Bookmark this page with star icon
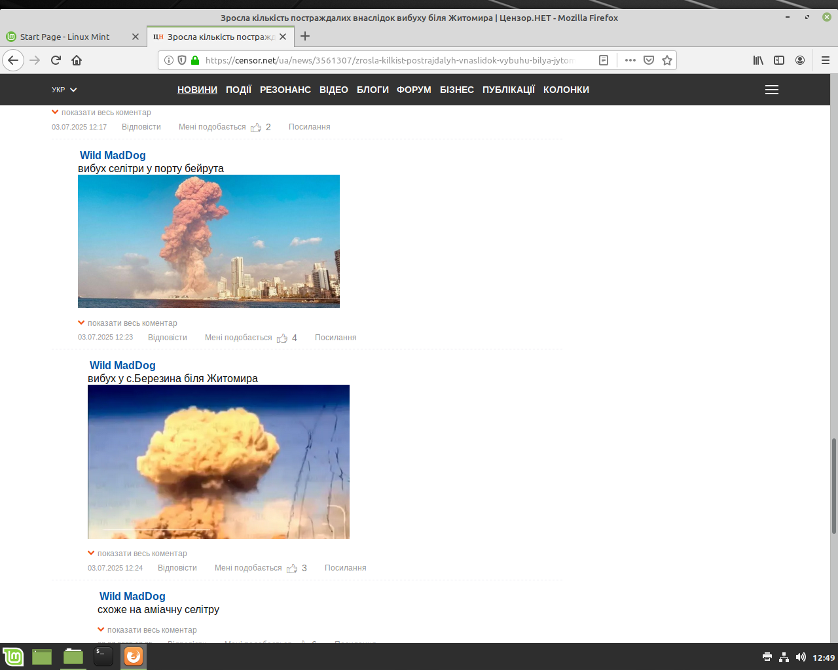The image size is (838, 670). 667,60
